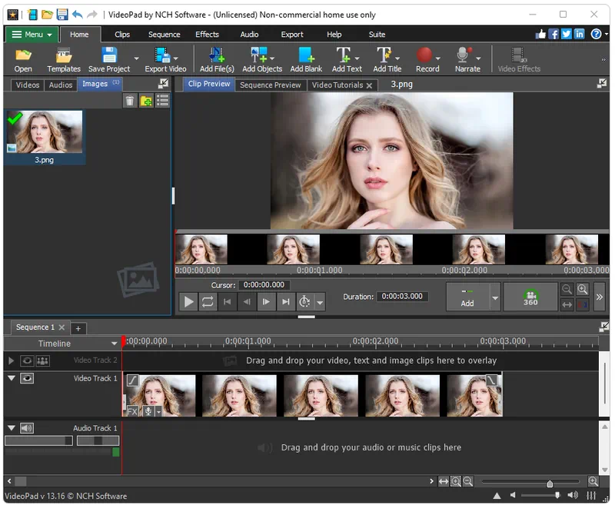Click the Cursor time field
This screenshot has width=615, height=505.
point(264,285)
